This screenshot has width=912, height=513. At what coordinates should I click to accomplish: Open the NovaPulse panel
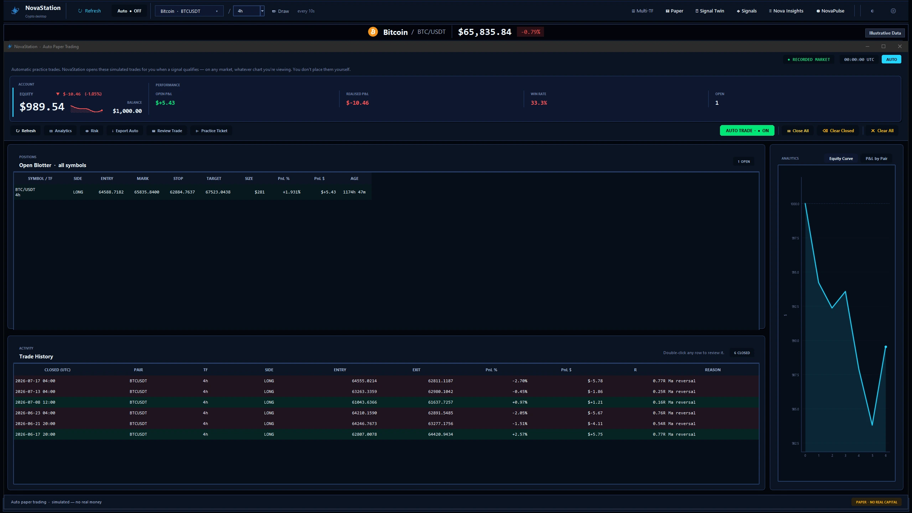click(830, 11)
